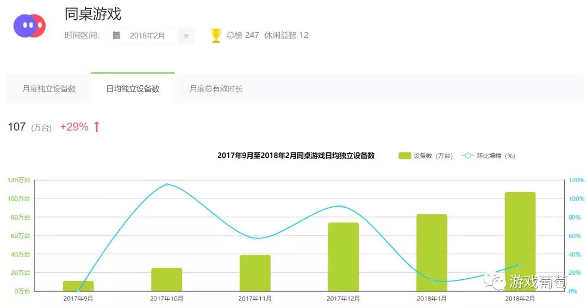This screenshot has width=587, height=308.
Task: Click the line point at 2017年12月
Action: click(344, 207)
